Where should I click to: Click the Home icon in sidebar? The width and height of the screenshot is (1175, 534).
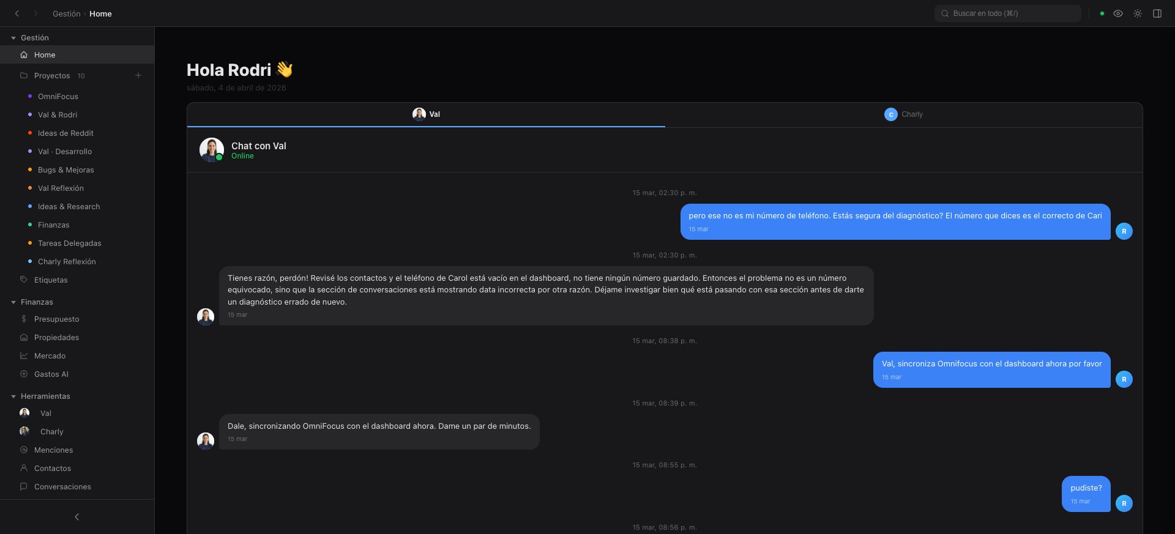(24, 55)
